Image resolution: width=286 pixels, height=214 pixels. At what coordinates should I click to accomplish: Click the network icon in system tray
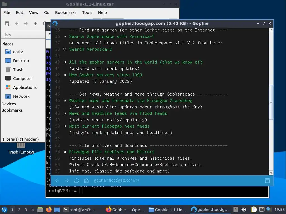point(261,210)
